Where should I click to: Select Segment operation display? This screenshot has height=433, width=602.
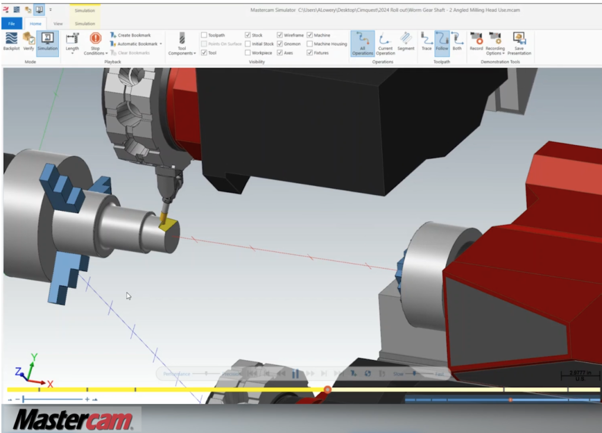(406, 42)
